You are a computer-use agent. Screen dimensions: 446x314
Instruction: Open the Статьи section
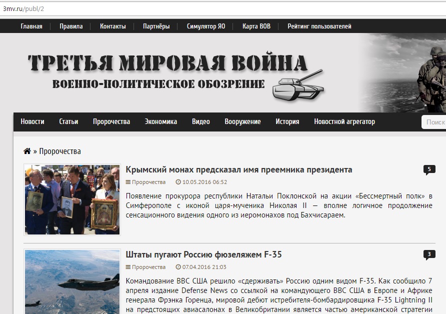coord(68,121)
